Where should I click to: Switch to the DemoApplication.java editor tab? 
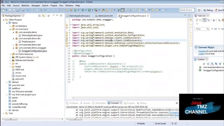[78, 16]
